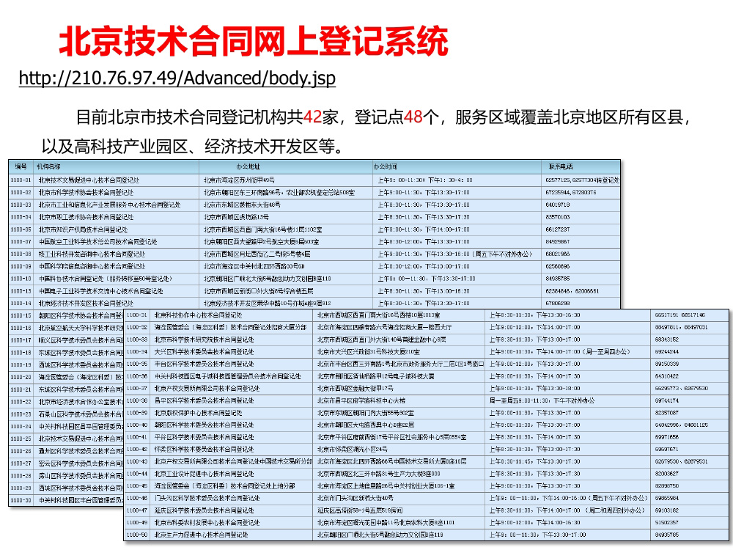Screen dimensions: 733x550
Task: Select row number 1100-31
Action: tap(137, 315)
